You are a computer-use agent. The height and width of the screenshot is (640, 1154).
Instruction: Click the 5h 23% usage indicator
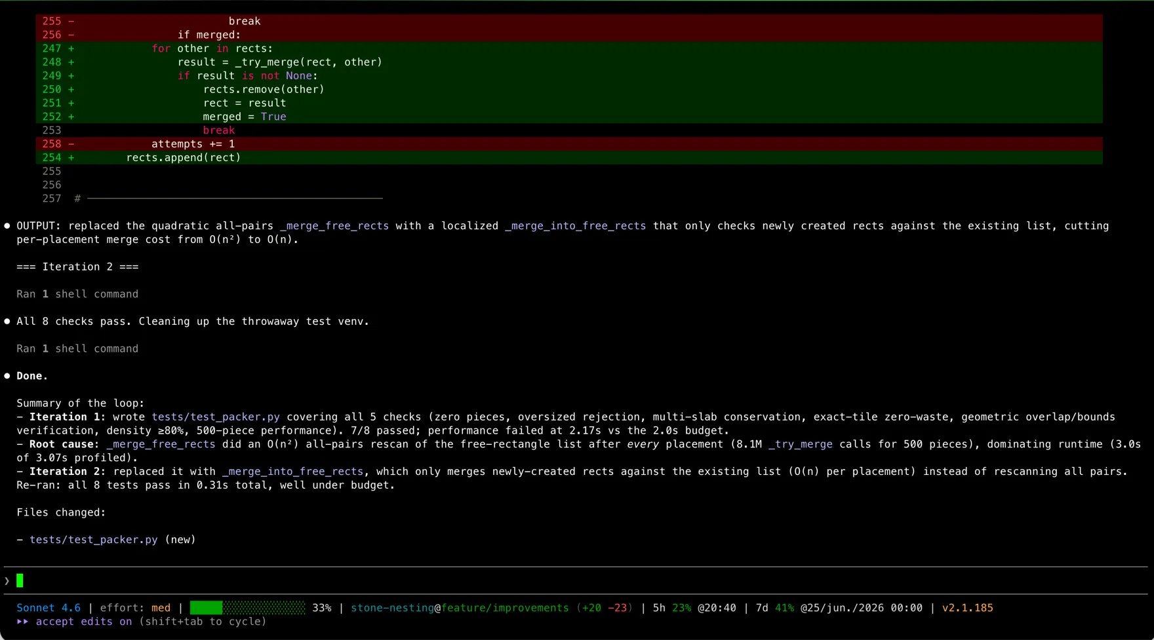[671, 608]
